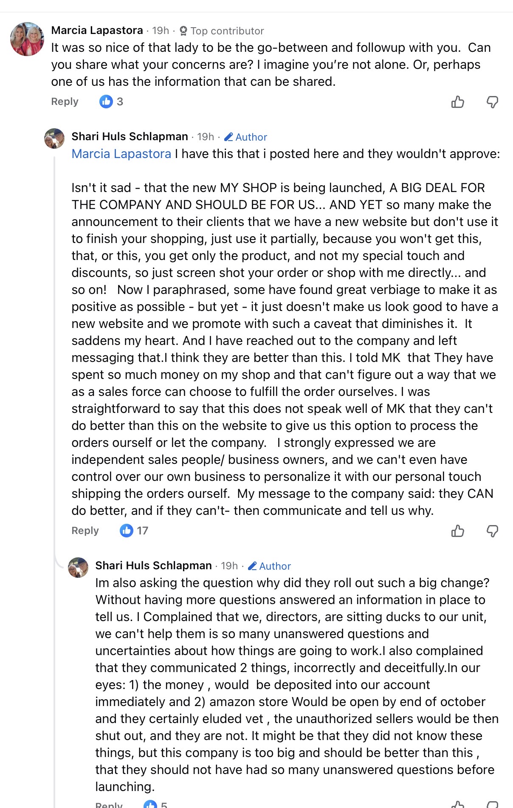The height and width of the screenshot is (808, 513).
Task: Open the Top contributor badge
Action: click(x=222, y=31)
